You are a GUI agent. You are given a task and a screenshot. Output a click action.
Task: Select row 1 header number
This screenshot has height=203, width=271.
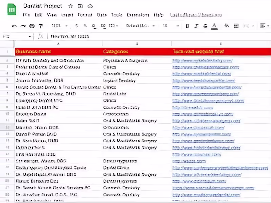(x=7, y=52)
